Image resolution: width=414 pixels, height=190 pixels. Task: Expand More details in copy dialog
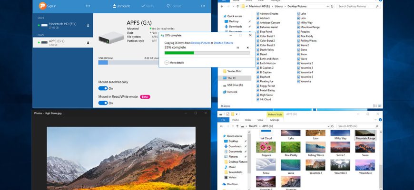point(174,63)
